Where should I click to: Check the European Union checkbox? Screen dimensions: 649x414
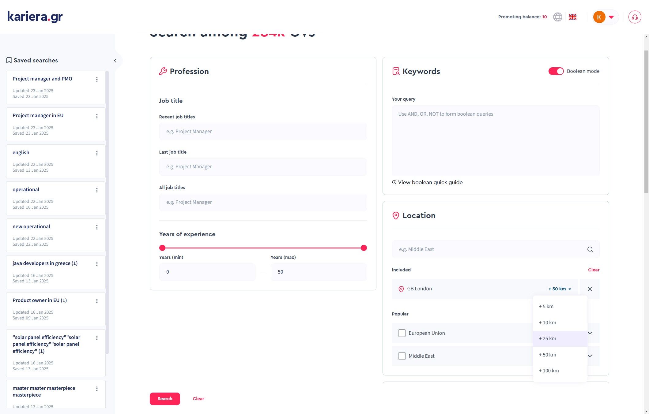402,333
